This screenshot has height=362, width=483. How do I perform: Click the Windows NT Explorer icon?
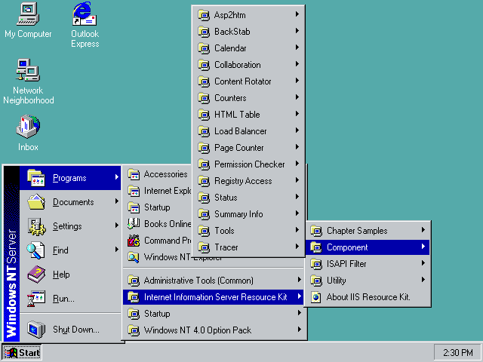pos(134,257)
